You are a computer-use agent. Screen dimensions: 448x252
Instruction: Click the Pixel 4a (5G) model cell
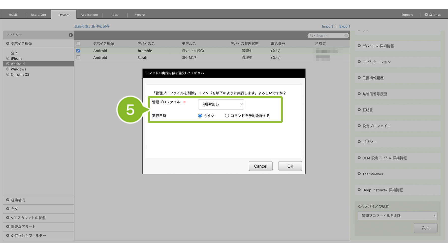pyautogui.click(x=193, y=51)
